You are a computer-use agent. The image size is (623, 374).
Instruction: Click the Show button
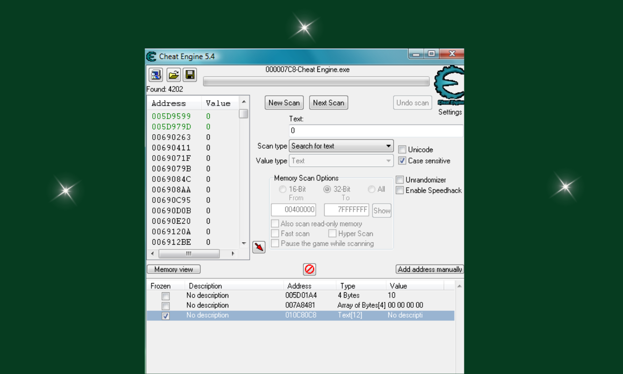point(382,211)
